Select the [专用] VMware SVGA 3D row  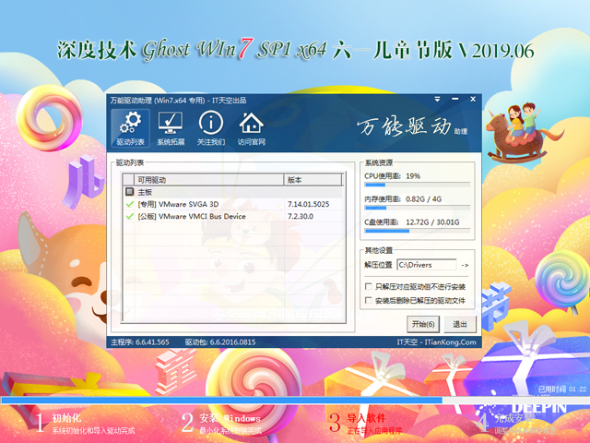(233, 204)
